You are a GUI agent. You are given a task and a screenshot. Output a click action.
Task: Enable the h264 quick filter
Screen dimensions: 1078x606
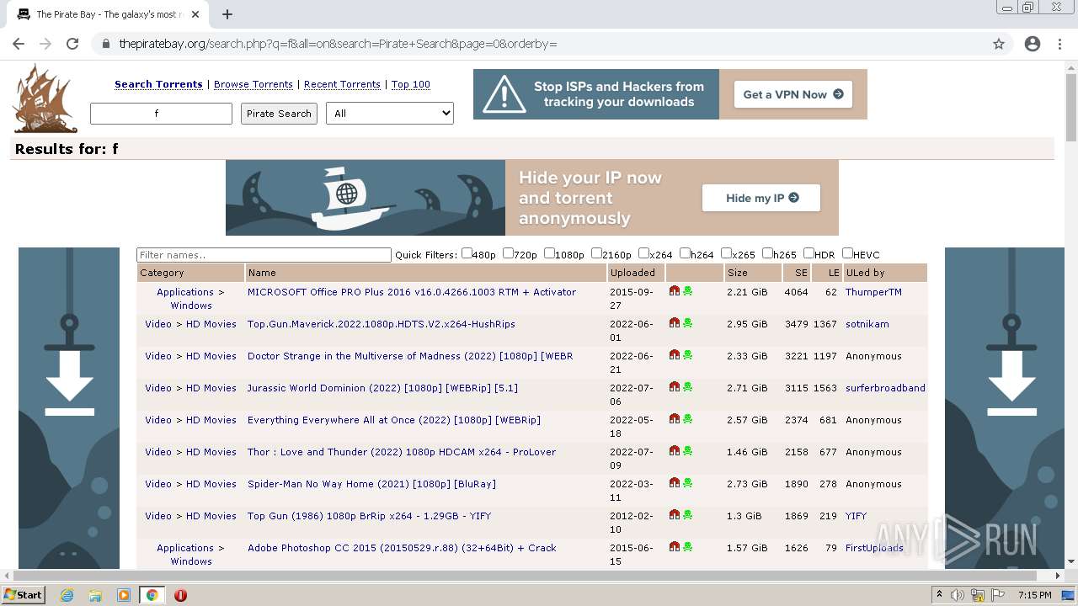point(685,253)
